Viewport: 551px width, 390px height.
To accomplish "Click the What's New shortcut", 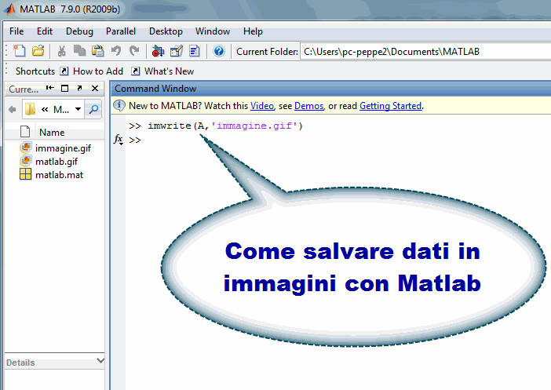I will point(169,71).
